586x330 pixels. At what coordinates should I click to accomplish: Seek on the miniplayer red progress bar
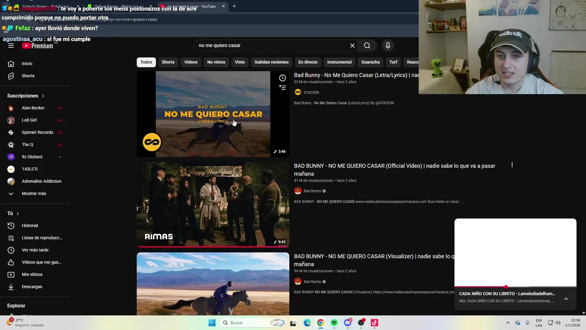[x=515, y=287]
